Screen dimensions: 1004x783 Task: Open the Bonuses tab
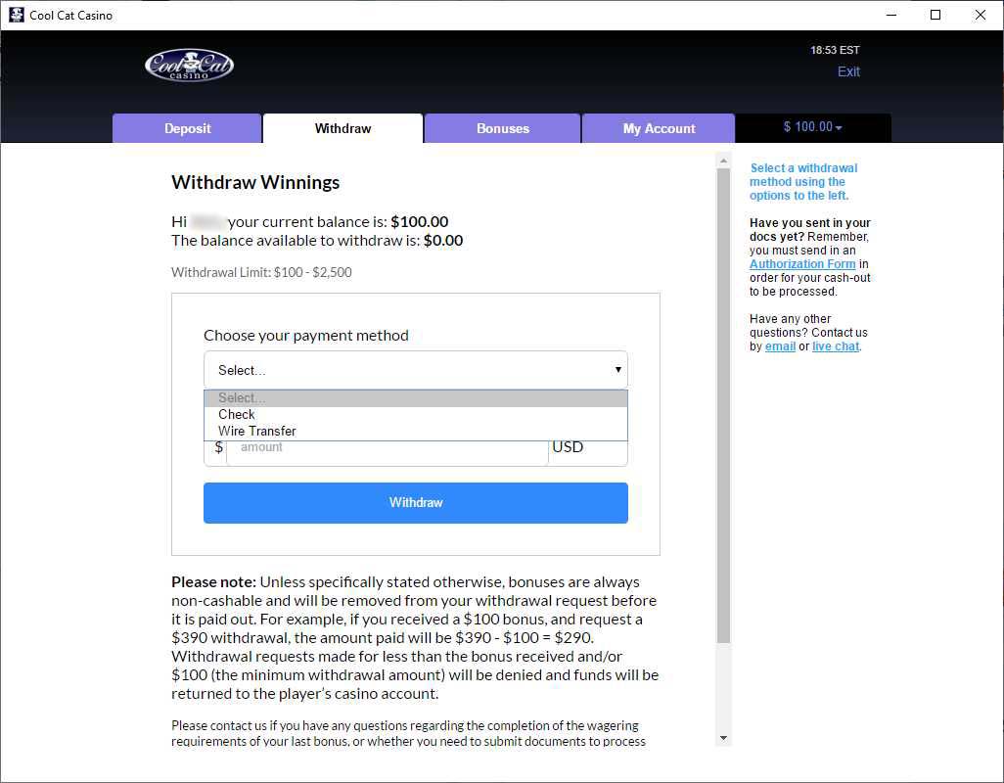[503, 128]
